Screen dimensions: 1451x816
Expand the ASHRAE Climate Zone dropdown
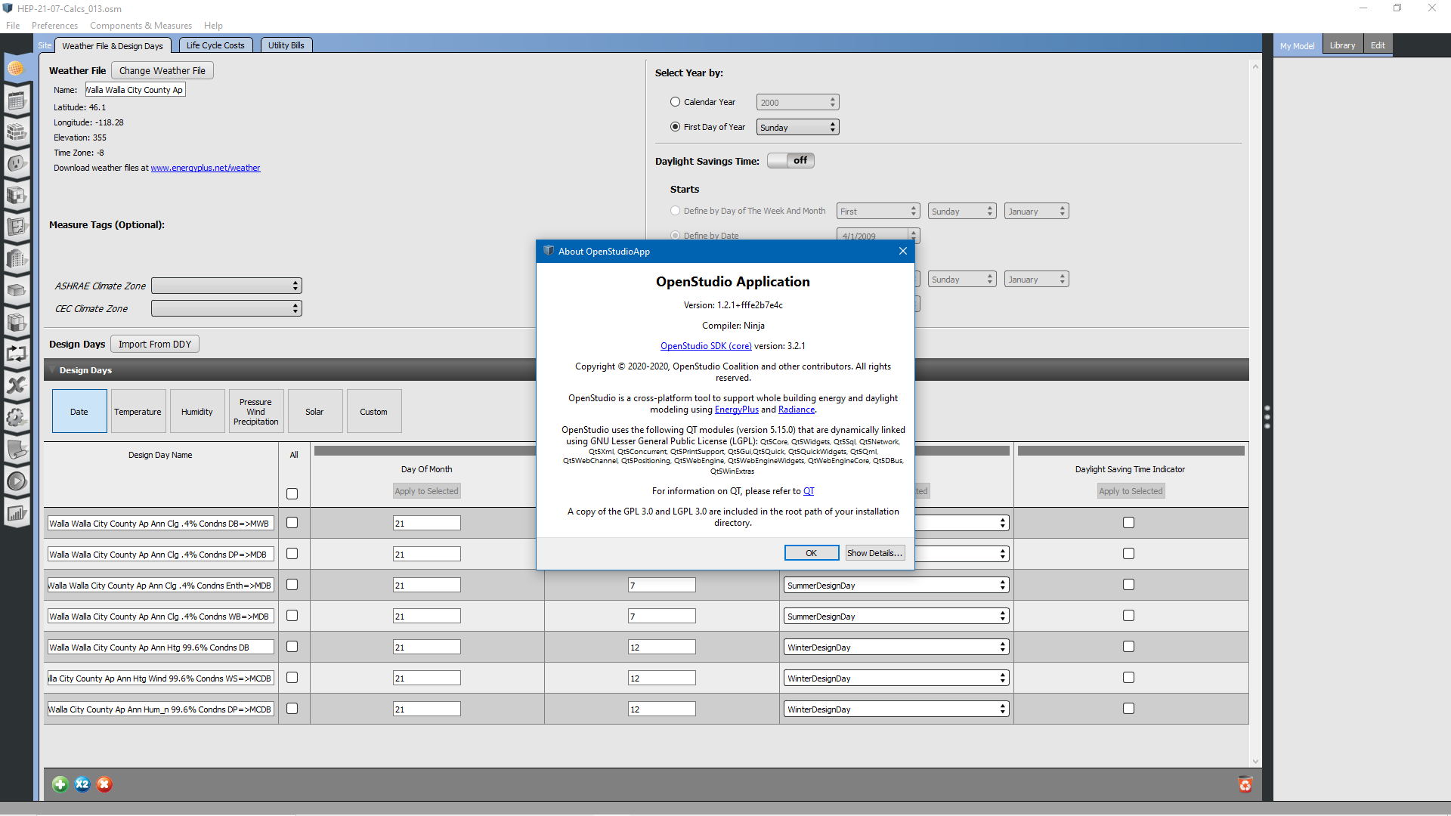click(226, 286)
